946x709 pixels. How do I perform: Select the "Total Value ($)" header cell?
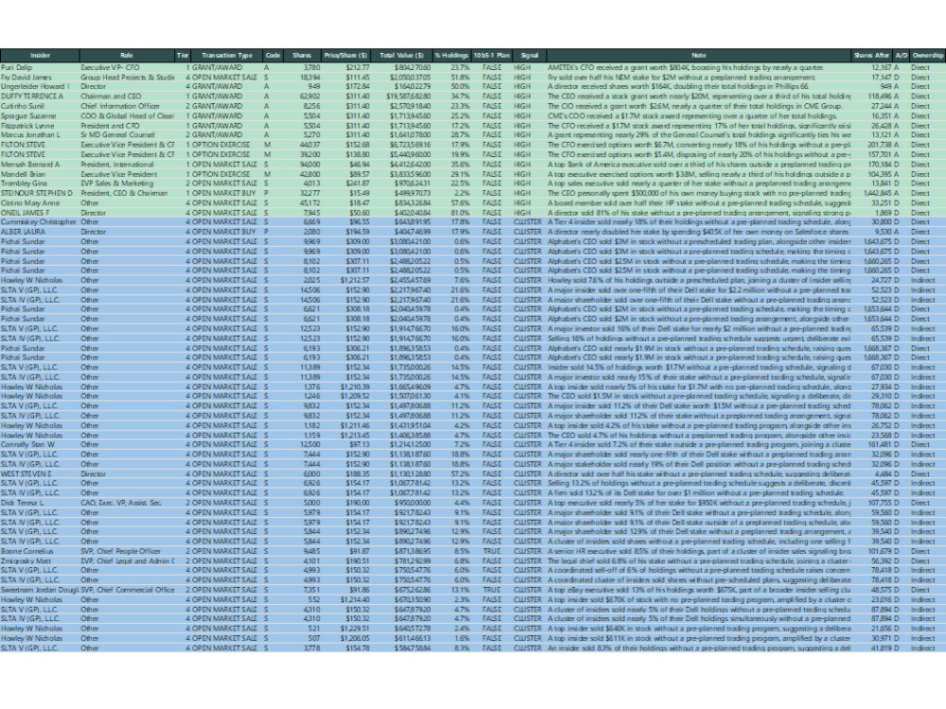[401, 56]
